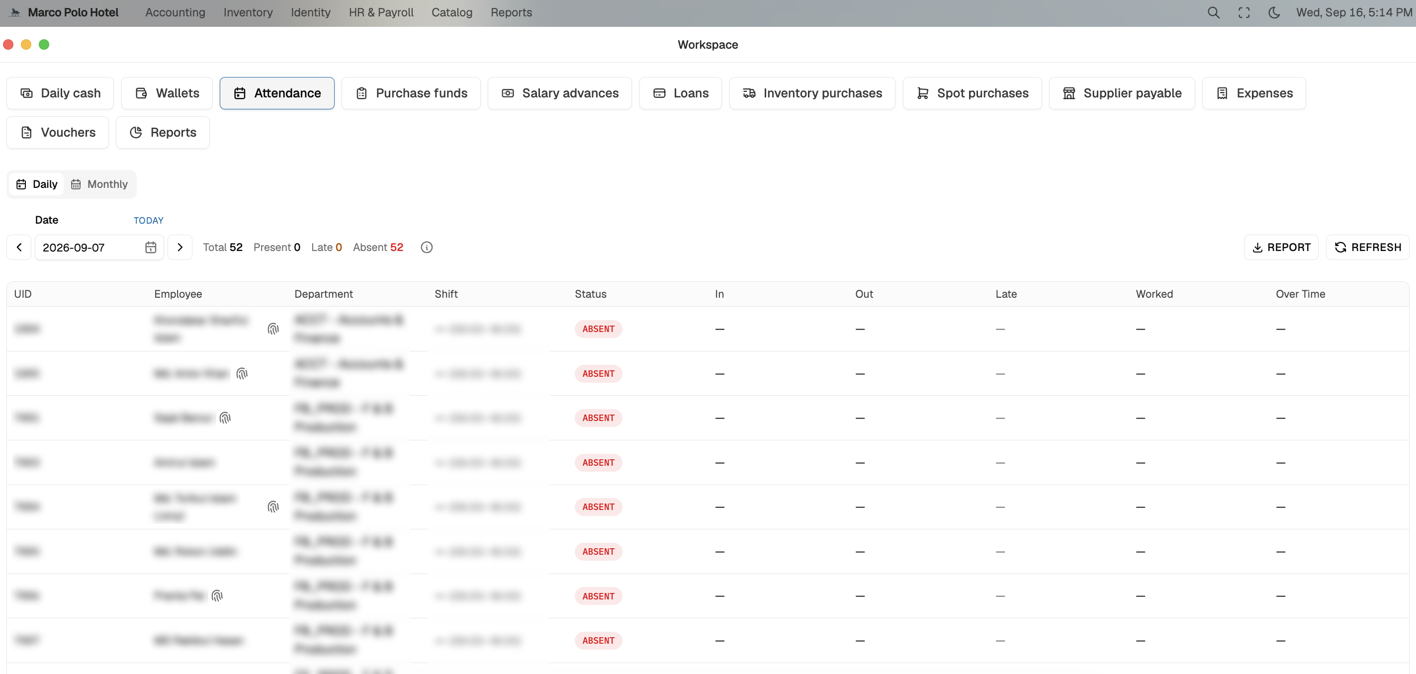The image size is (1416, 674).
Task: Open the Accounting menu
Action: (176, 12)
